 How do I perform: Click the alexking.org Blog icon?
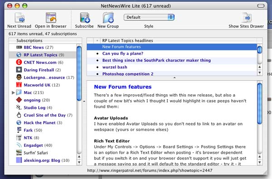click(19, 160)
